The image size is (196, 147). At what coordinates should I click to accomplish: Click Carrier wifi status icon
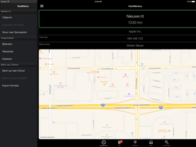(8, 2)
